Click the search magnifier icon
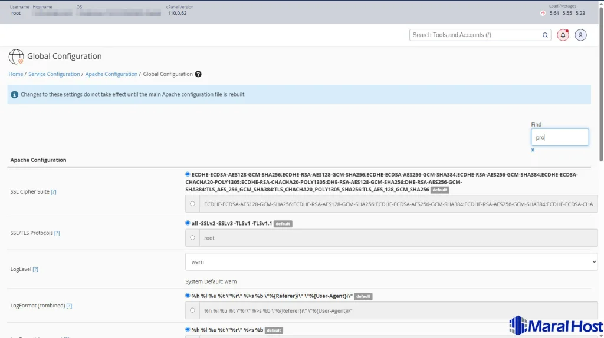 pos(545,35)
